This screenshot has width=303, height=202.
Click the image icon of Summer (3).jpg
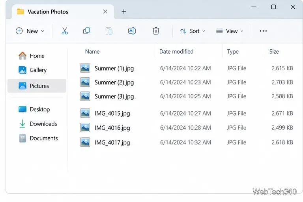point(85,96)
